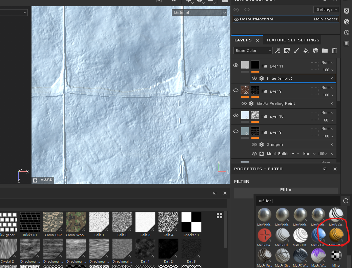Hide Fill layer 10

click(236, 115)
